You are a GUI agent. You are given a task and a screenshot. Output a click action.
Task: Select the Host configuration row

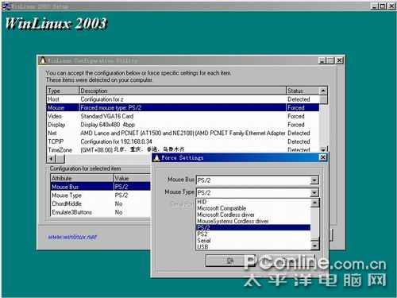point(183,99)
